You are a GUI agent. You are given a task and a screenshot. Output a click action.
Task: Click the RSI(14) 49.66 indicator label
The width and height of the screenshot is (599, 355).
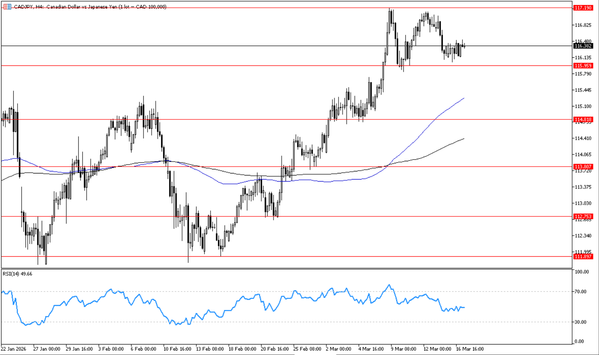point(17,274)
